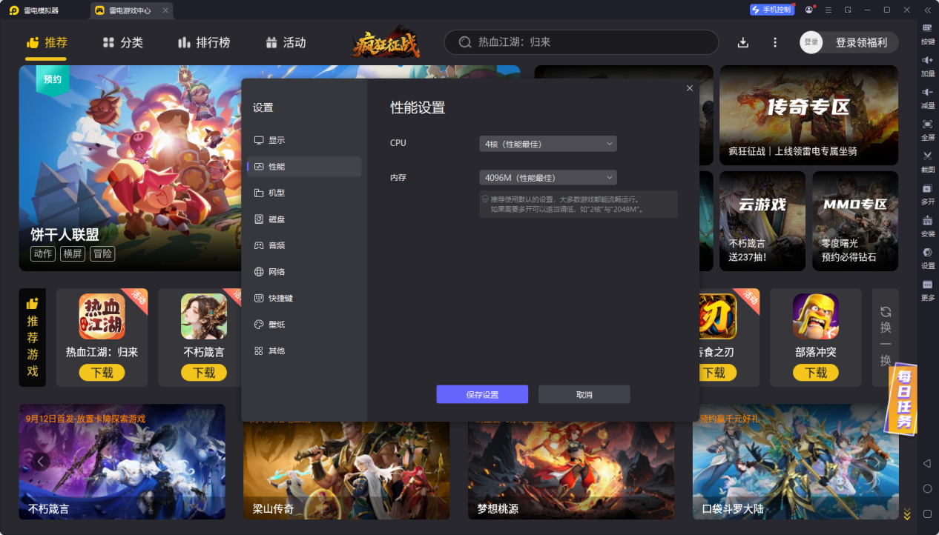Click the search box with 热血江湖：归来
This screenshot has height=535, width=939.
[x=581, y=42]
